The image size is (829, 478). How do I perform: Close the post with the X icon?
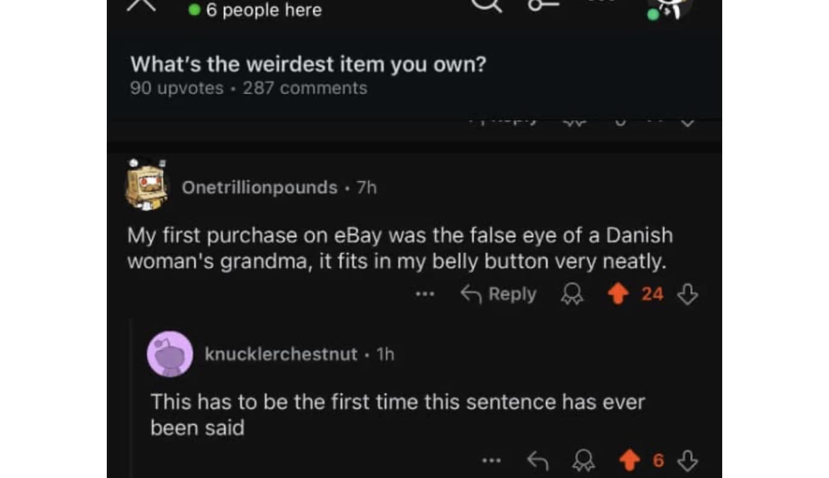coord(143,5)
